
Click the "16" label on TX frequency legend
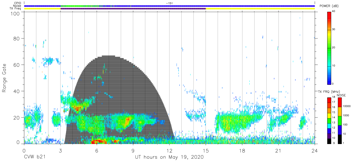333,107
